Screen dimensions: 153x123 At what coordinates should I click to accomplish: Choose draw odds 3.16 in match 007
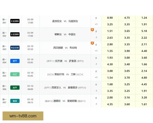click(127, 98)
